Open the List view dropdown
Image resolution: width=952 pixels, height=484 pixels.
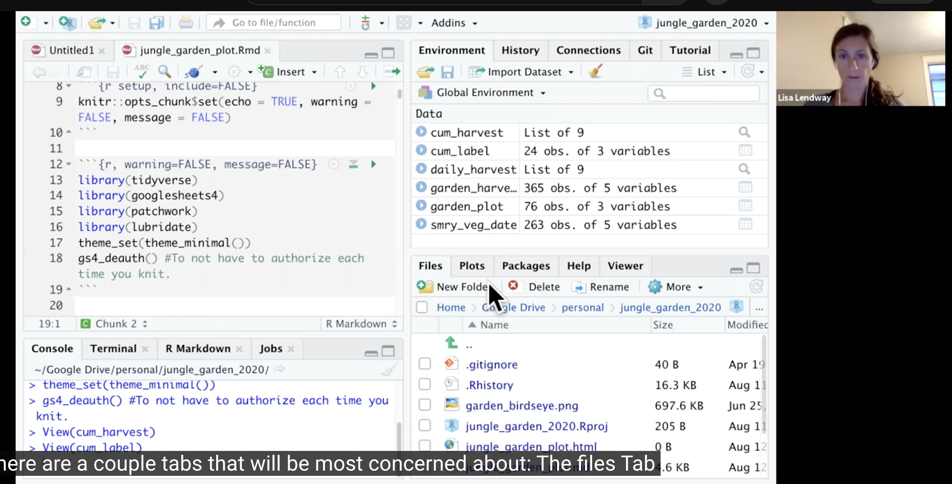[x=705, y=71]
